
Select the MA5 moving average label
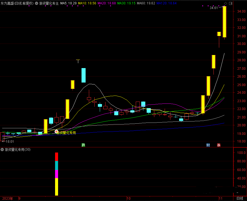pos(68,3)
